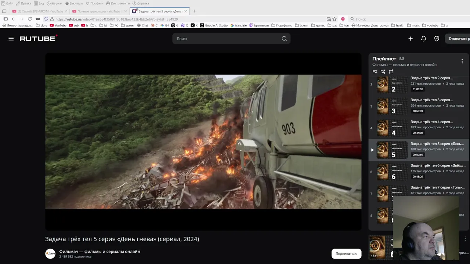Toggle playlist shuffle

pyautogui.click(x=383, y=72)
